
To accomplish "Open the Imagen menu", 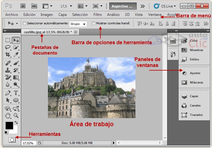I will point(47,15).
